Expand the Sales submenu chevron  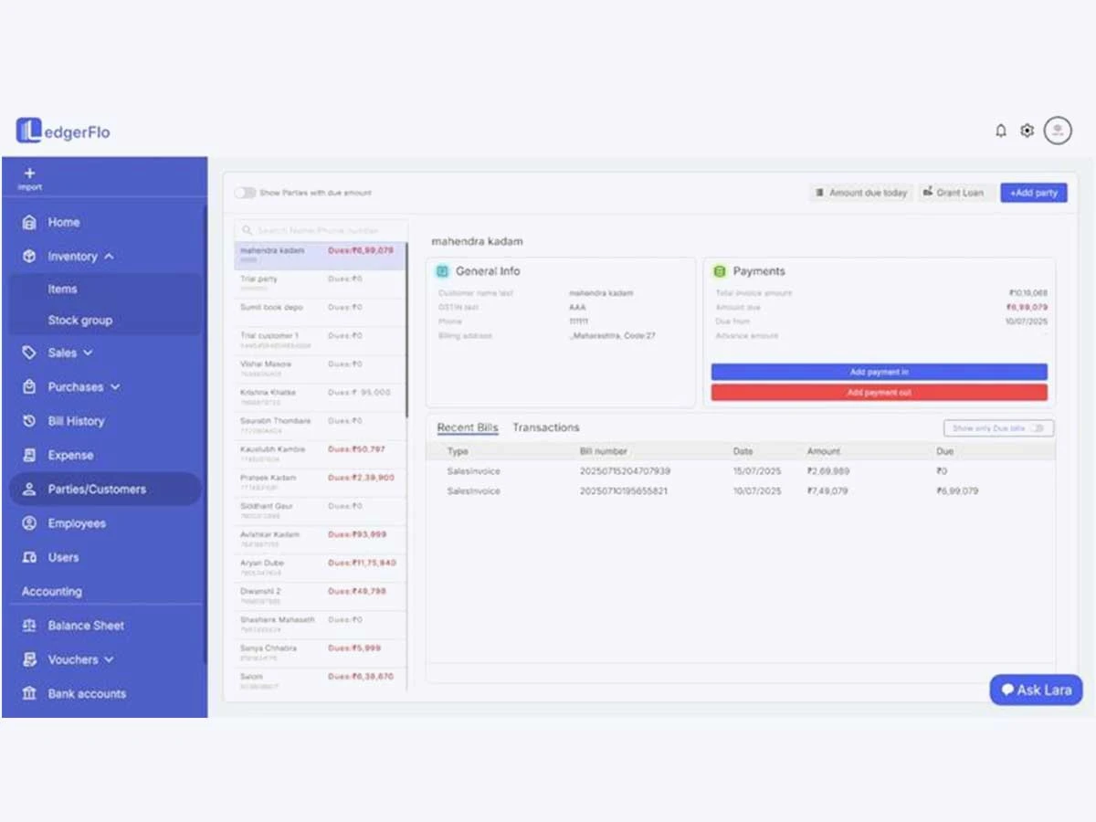tap(89, 353)
